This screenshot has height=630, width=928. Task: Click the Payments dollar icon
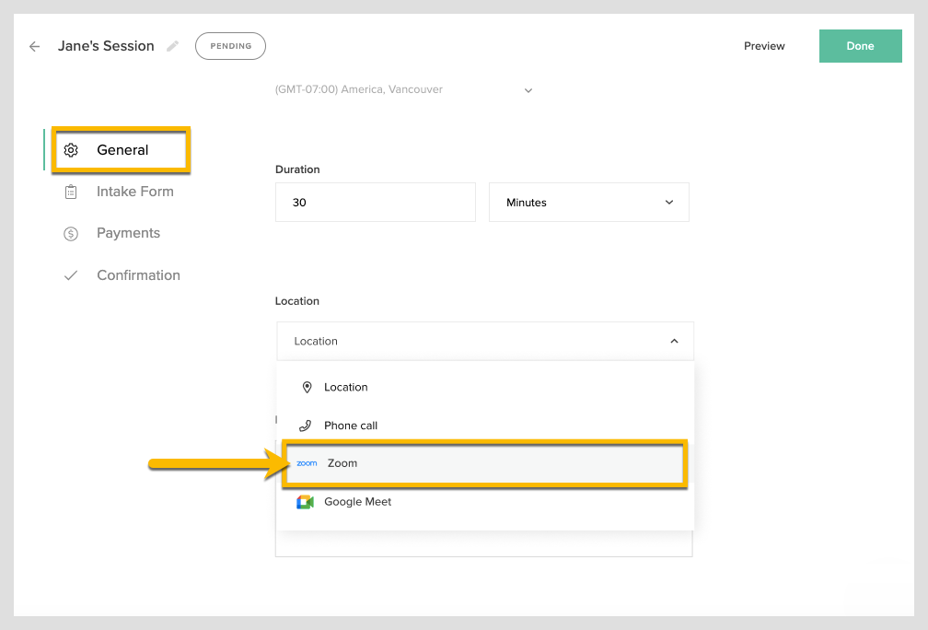71,234
